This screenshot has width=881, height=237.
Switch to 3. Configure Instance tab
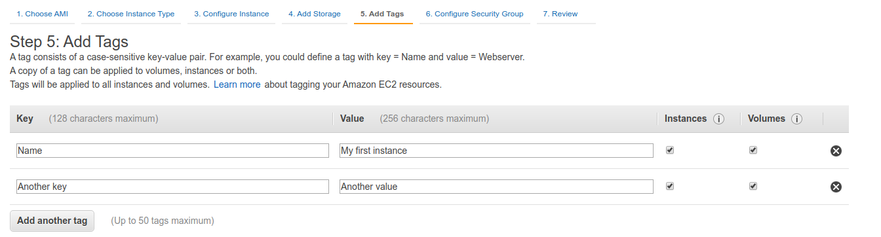pyautogui.click(x=231, y=14)
